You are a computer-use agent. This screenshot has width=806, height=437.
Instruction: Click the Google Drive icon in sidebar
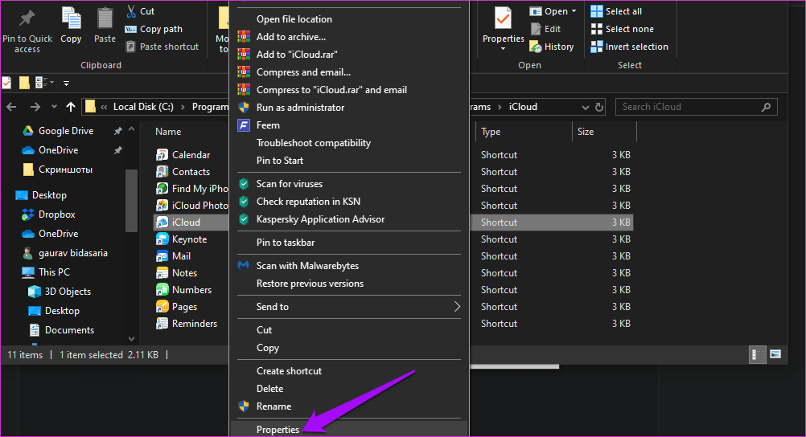coord(28,131)
